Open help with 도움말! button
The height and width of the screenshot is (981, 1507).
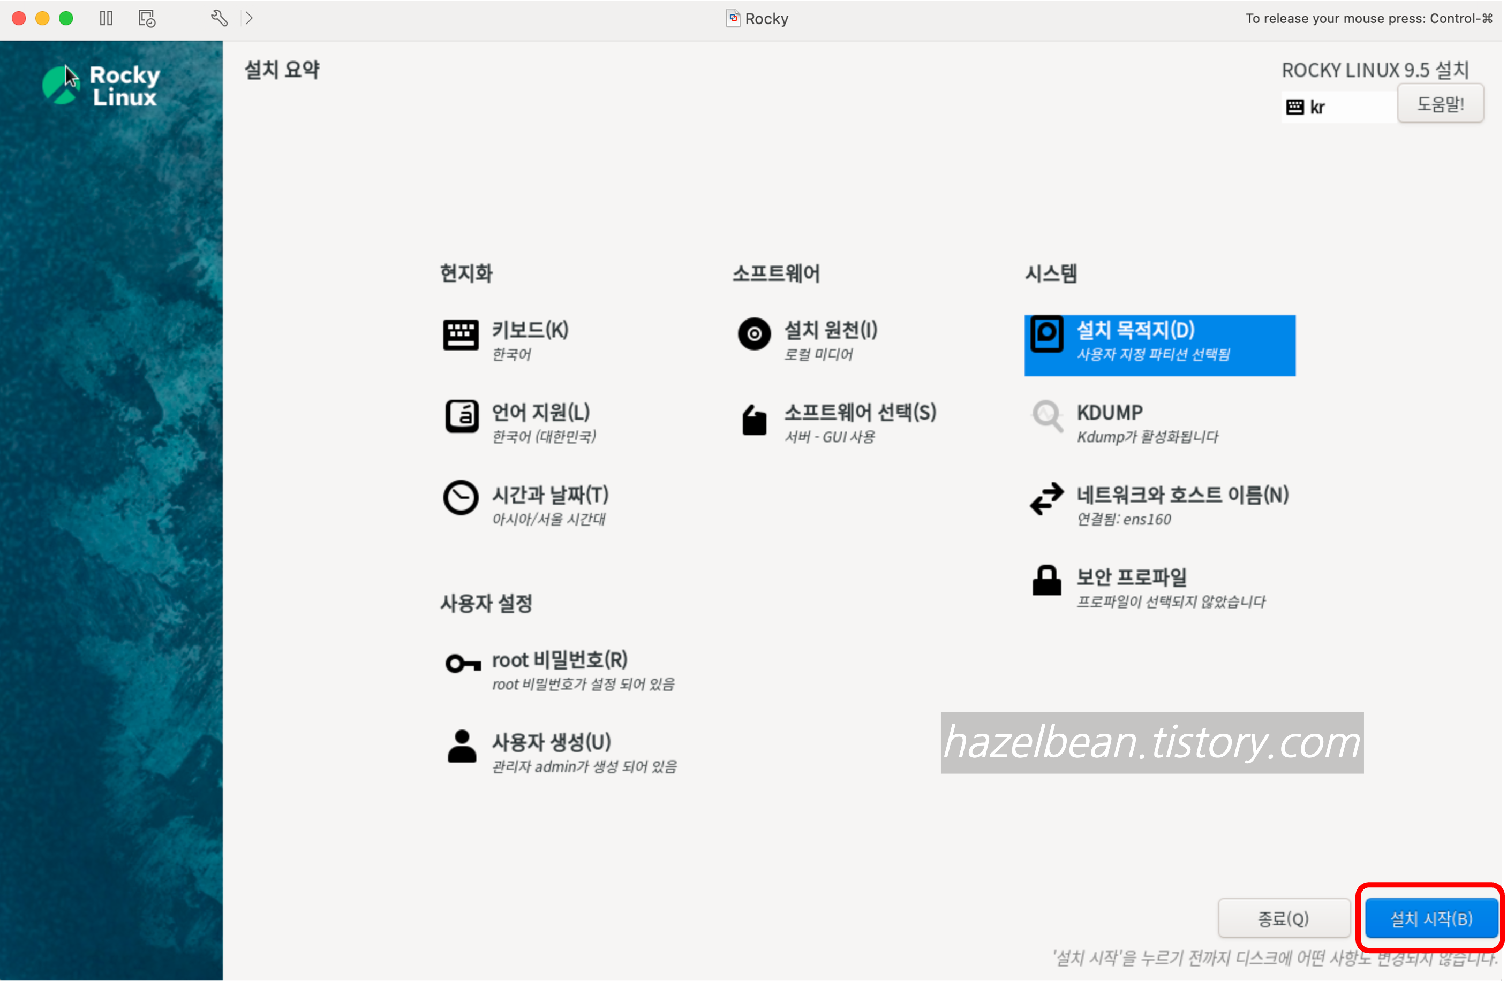(1441, 104)
